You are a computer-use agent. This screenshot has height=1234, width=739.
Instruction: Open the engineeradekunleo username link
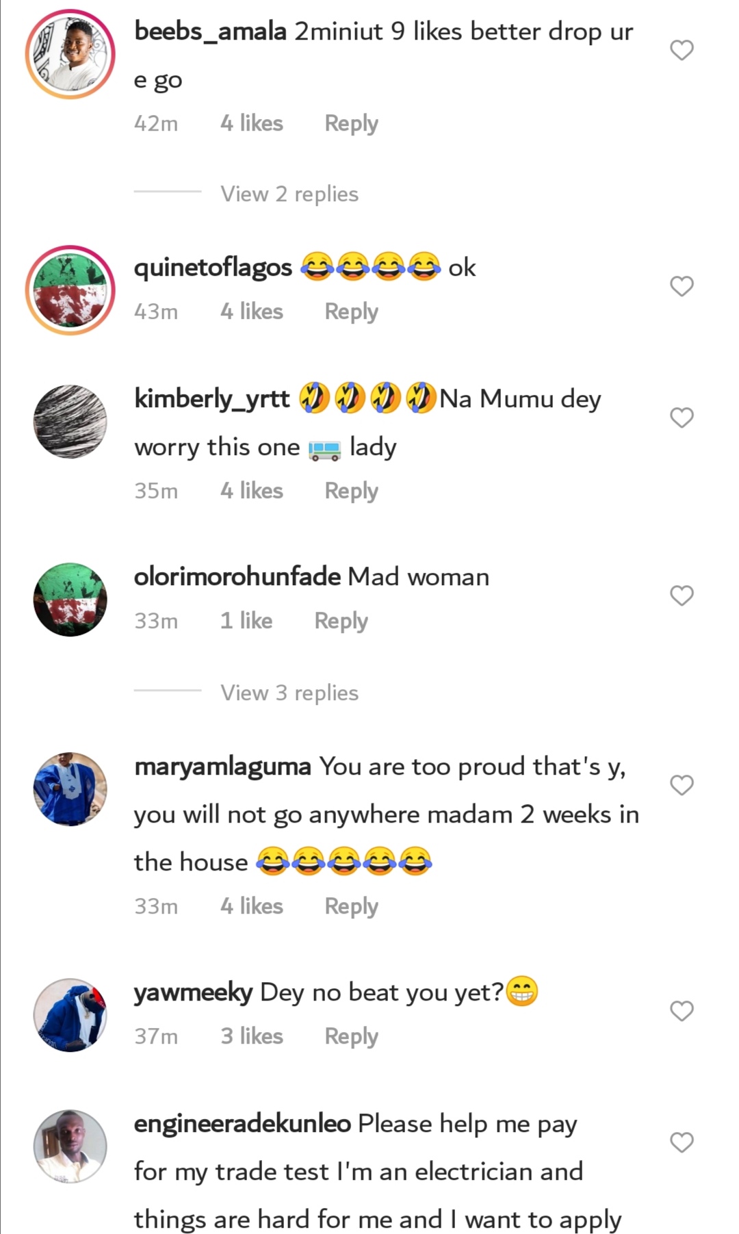click(x=242, y=1124)
